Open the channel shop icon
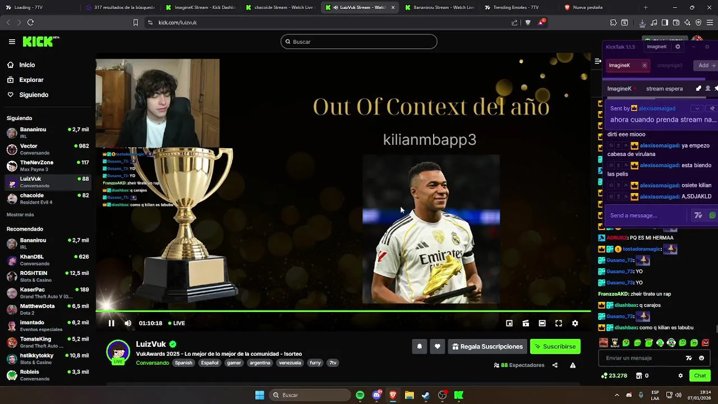 tap(639, 376)
